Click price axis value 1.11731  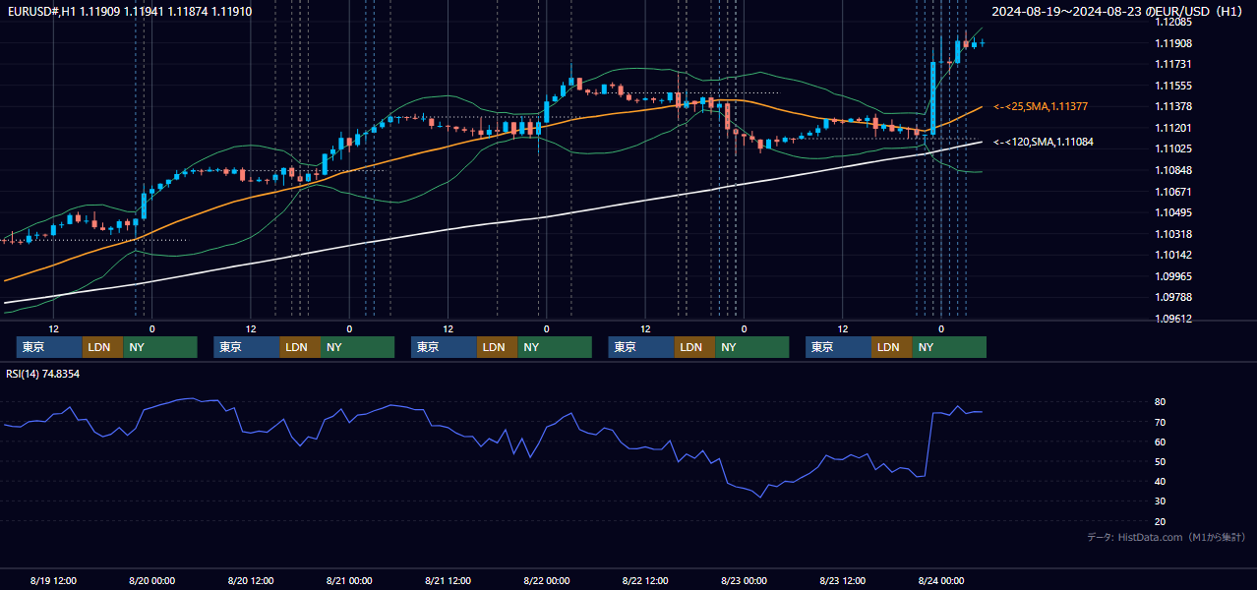pos(1173,64)
